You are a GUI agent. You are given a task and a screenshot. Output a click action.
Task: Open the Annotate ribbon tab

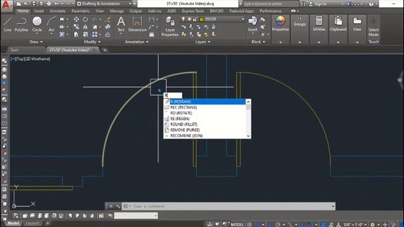click(57, 11)
